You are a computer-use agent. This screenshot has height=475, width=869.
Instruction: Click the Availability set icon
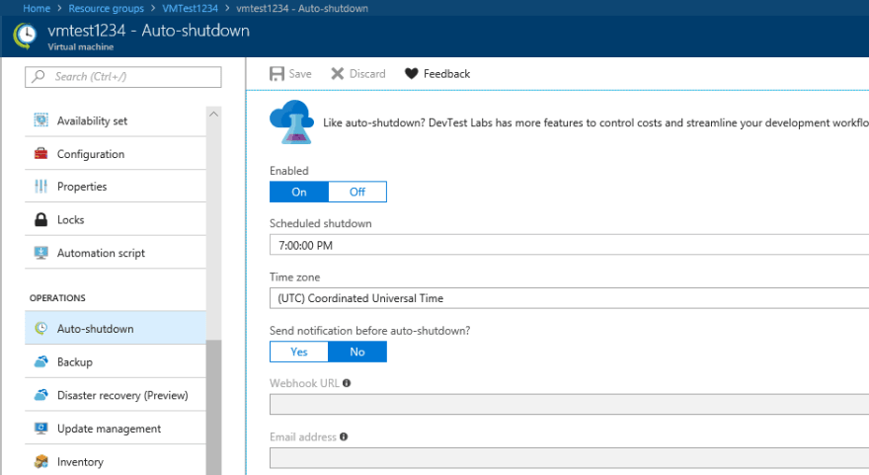coord(41,120)
